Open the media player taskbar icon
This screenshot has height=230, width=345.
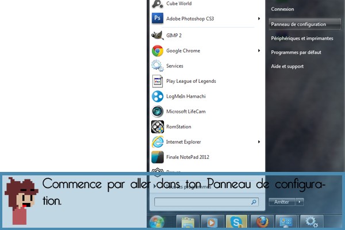point(212,222)
